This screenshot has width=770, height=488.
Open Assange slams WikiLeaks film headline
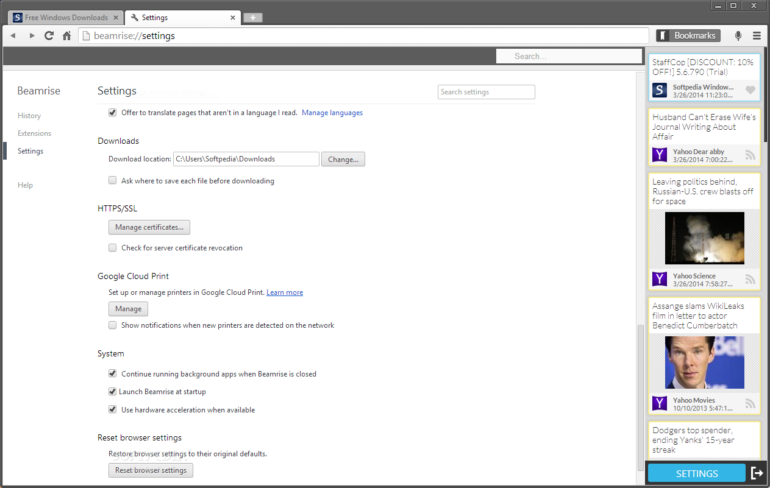click(698, 316)
